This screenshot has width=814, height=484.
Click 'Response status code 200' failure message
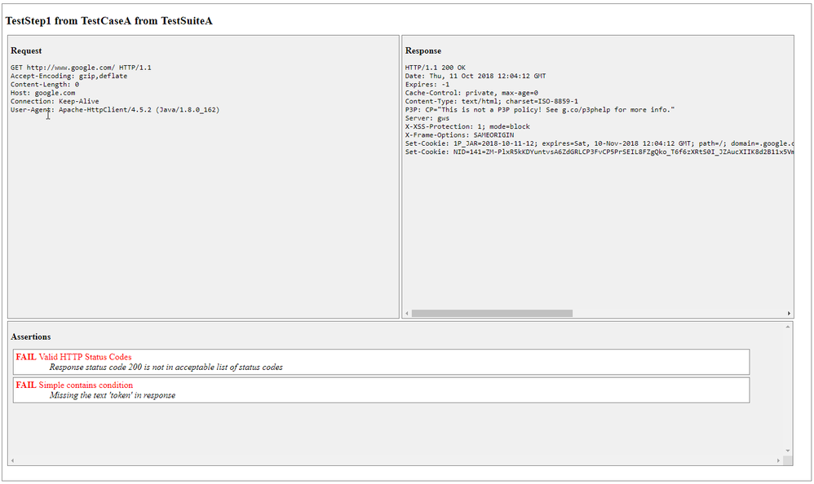[166, 367]
